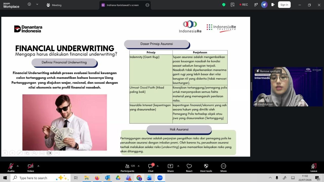Click the Utmost Good Faith table cell
324x182 pixels.
point(151,94)
